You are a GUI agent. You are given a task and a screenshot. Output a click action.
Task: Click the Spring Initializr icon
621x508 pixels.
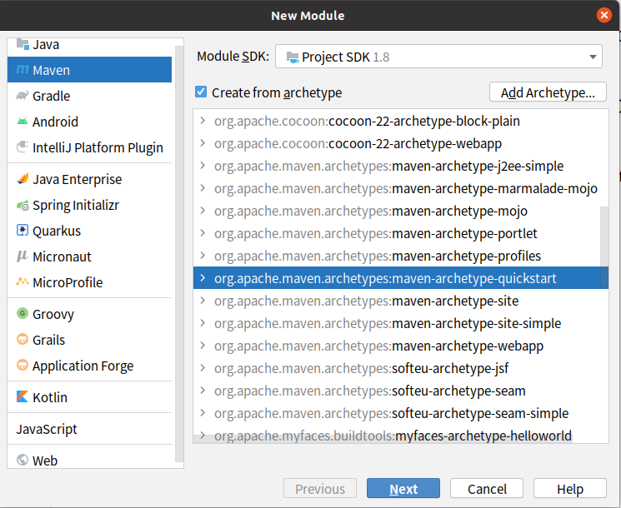pyautogui.click(x=23, y=205)
